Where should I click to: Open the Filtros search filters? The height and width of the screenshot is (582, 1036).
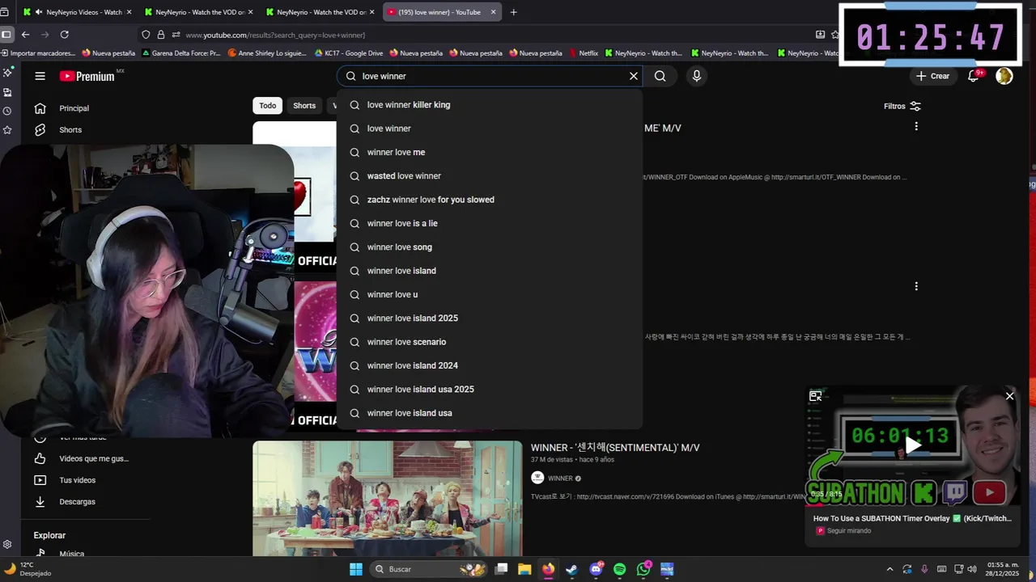(902, 106)
